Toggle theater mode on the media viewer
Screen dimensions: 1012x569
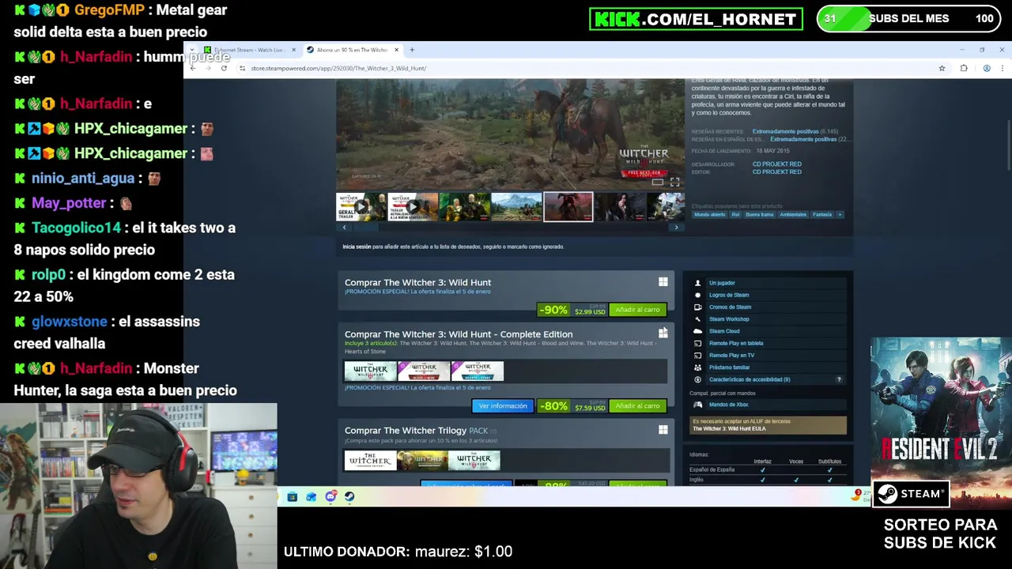(x=657, y=183)
